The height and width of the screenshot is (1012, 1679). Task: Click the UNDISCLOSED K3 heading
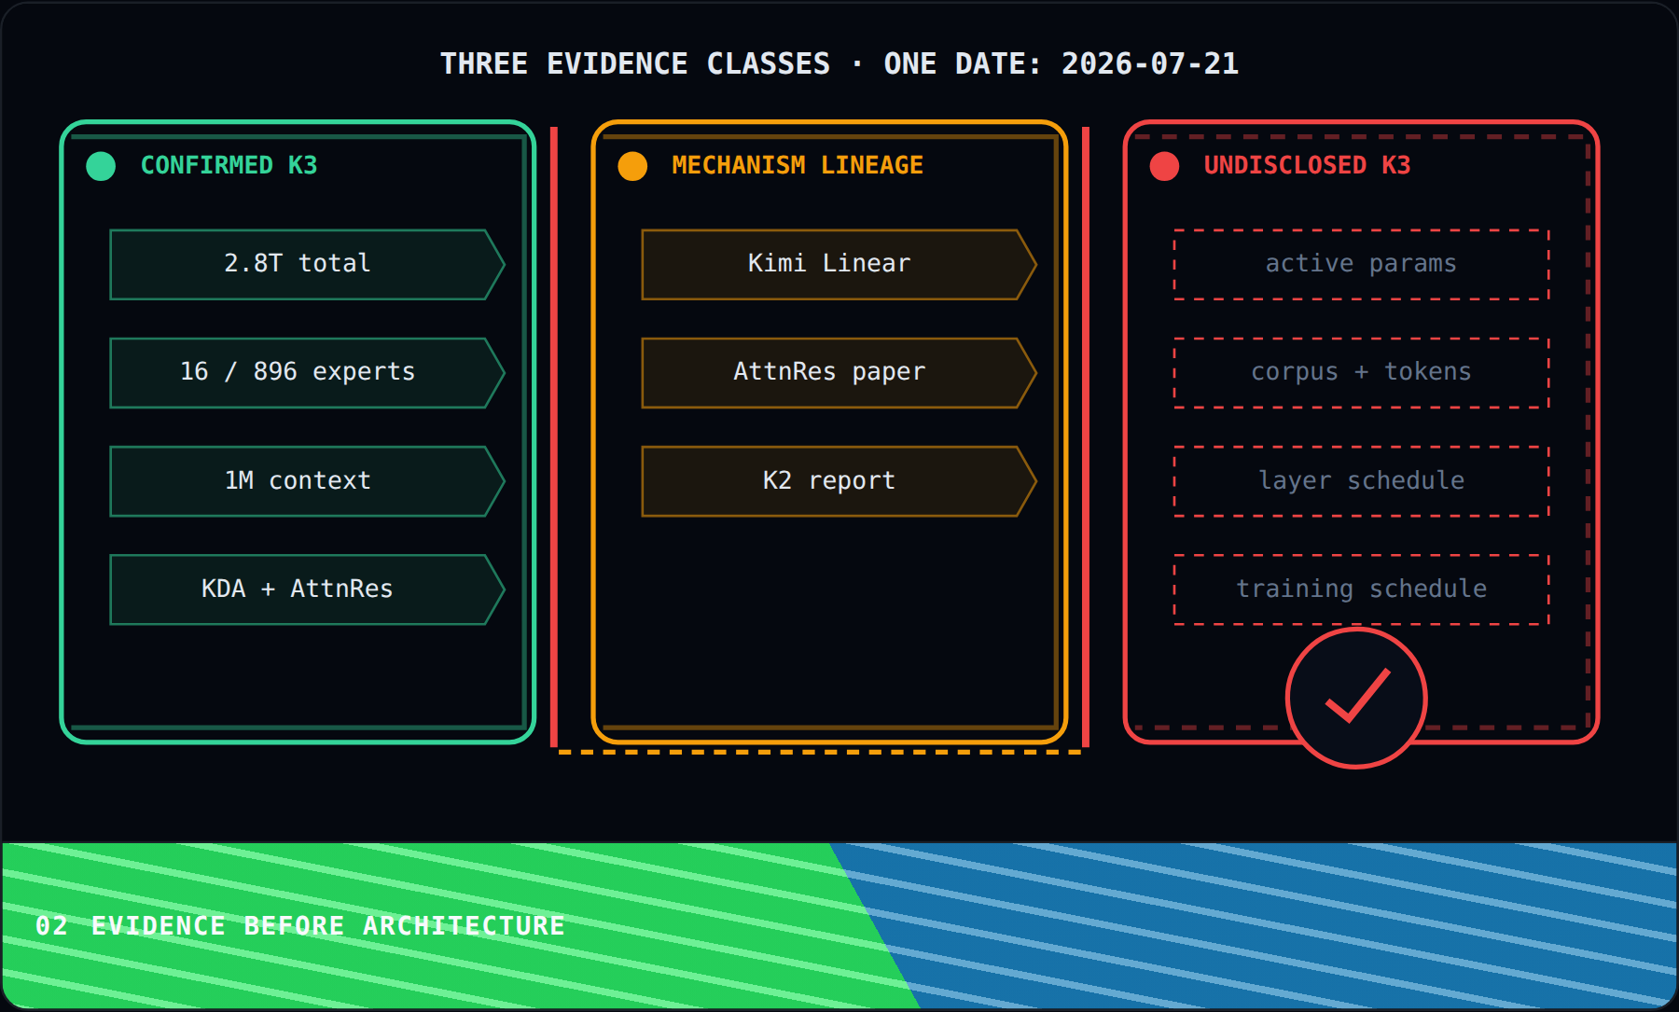pyautogui.click(x=1307, y=165)
